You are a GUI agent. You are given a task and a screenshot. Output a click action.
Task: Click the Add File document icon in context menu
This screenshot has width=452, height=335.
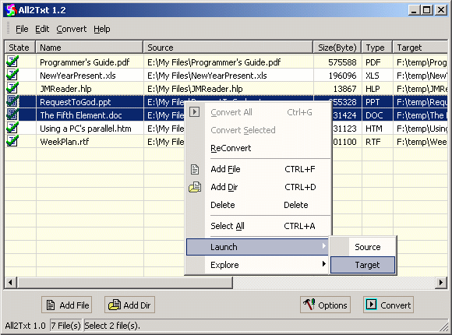click(x=195, y=169)
